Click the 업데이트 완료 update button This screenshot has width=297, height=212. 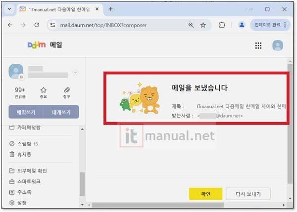tap(267, 25)
